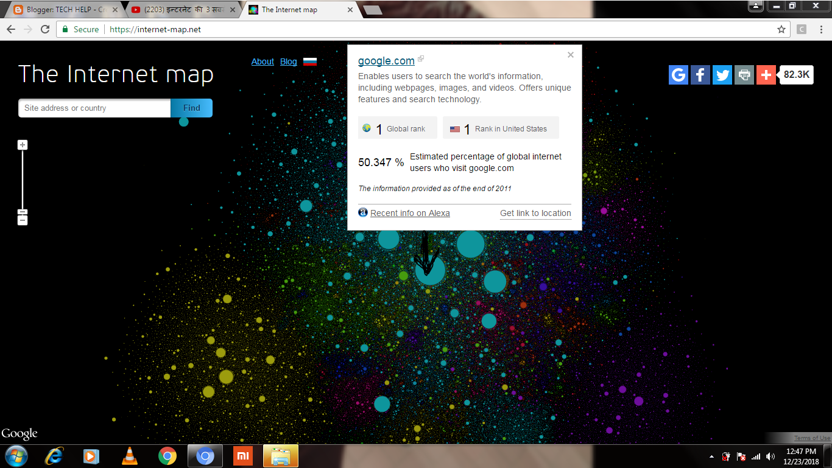Open more sharing options with the plus icon
The image size is (832, 468).
pos(766,75)
